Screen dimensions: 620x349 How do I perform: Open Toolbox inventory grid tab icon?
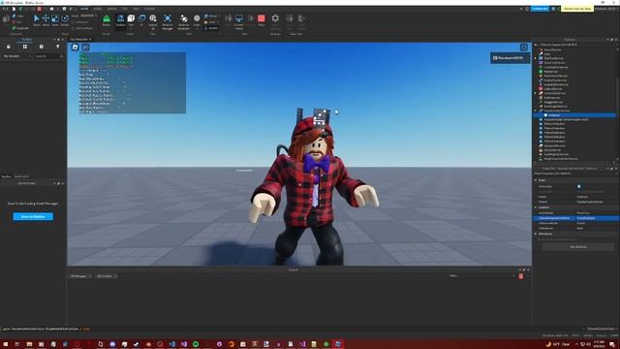[25, 47]
